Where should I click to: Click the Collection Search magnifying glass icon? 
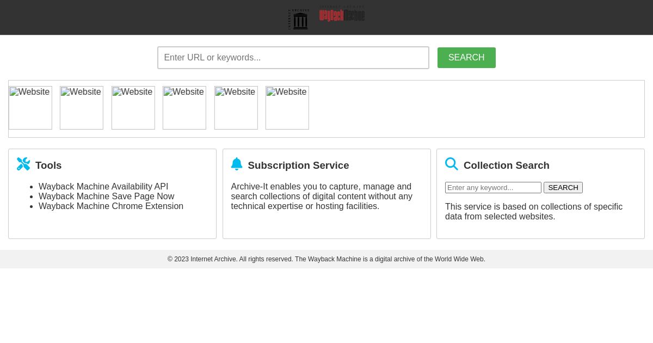(x=452, y=164)
